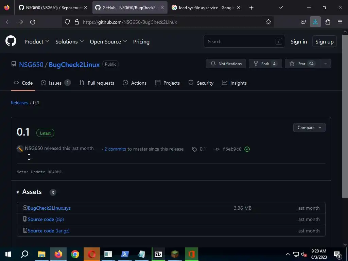Select the Code tab

click(x=23, y=83)
